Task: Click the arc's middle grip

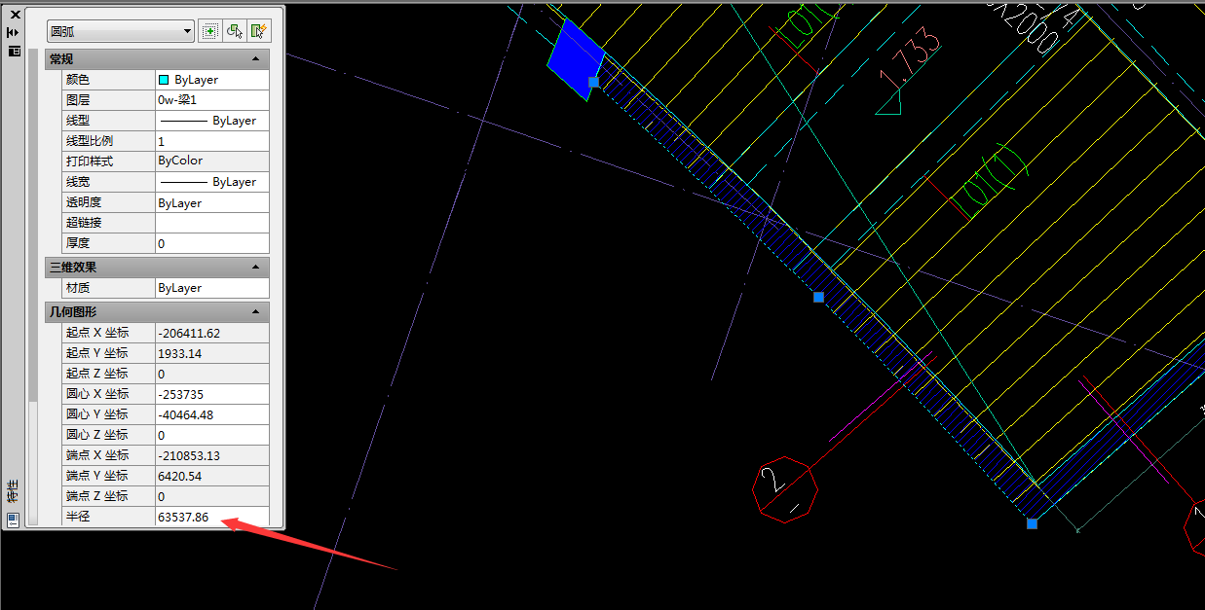Action: [818, 297]
